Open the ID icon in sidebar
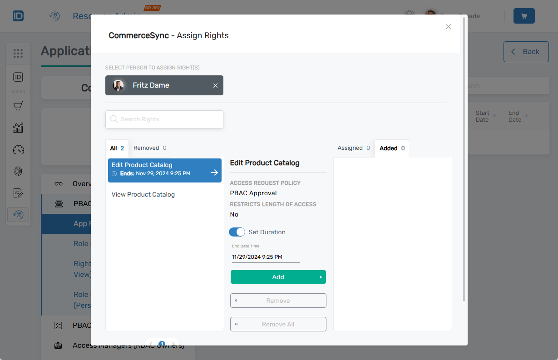 [18, 77]
